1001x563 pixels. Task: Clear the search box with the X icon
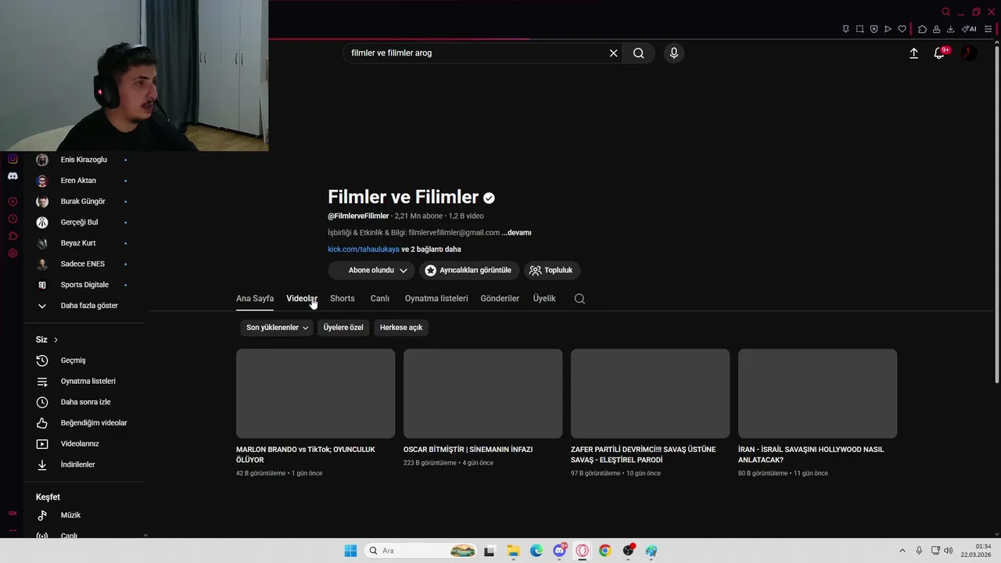(x=614, y=53)
